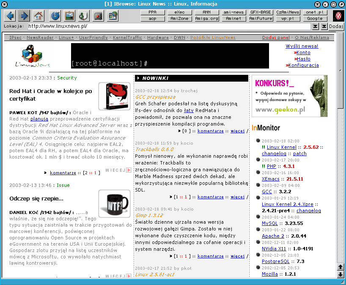Select NewsReader in the page nav bar
Screen dimensions: 346x285
point(40,38)
